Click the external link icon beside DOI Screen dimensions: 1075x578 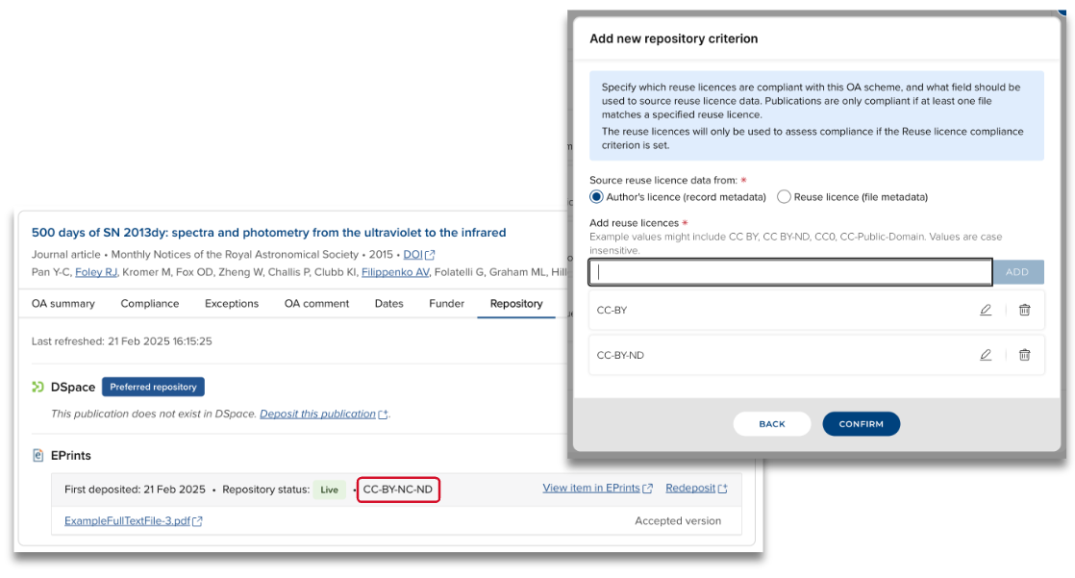point(431,255)
